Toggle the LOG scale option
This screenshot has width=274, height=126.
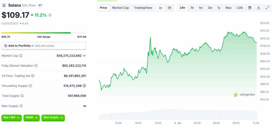[x=240, y=8]
